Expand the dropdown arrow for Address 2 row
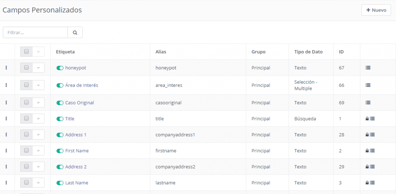This screenshot has width=396, height=194. click(x=38, y=167)
